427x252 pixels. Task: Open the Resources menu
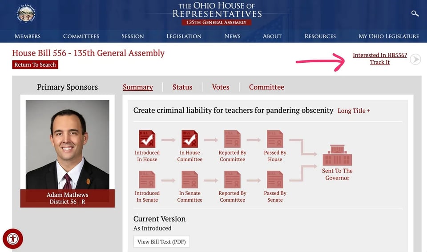(320, 36)
